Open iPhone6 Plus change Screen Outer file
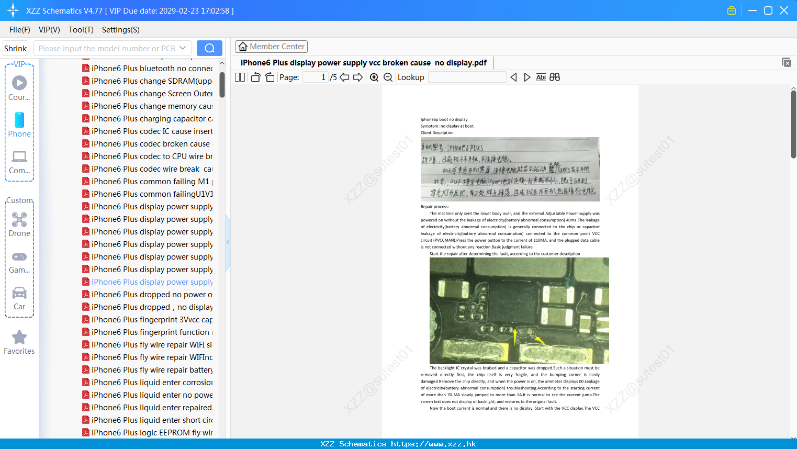 [x=148, y=93]
